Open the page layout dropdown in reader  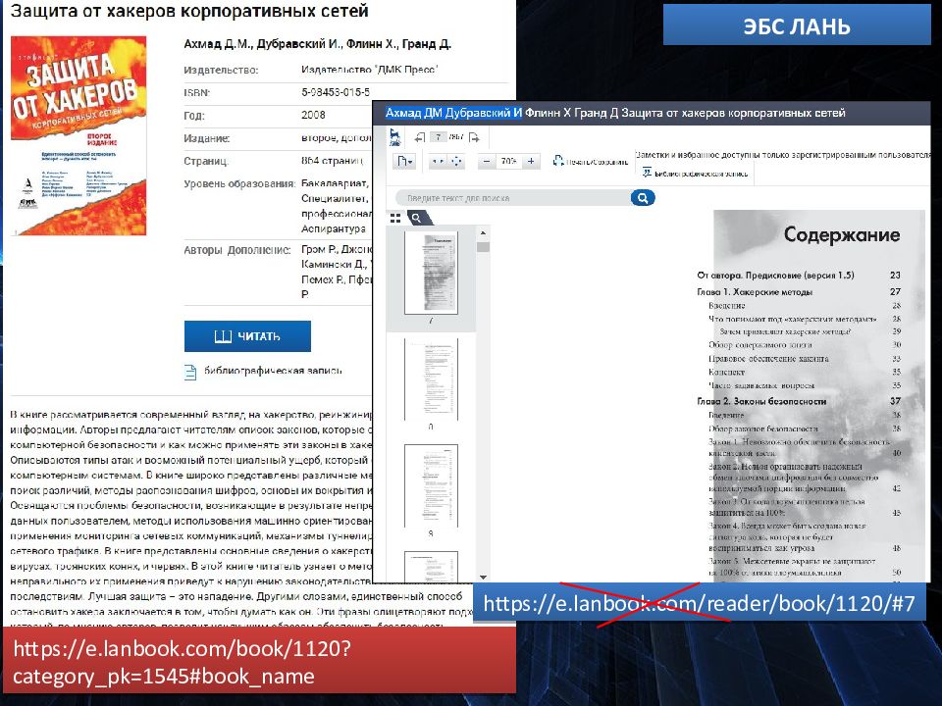[403, 161]
